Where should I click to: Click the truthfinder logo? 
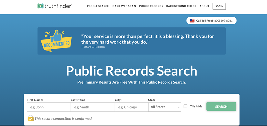coord(55,6)
